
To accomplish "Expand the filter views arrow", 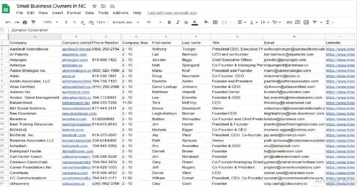I will [x=321, y=22].
